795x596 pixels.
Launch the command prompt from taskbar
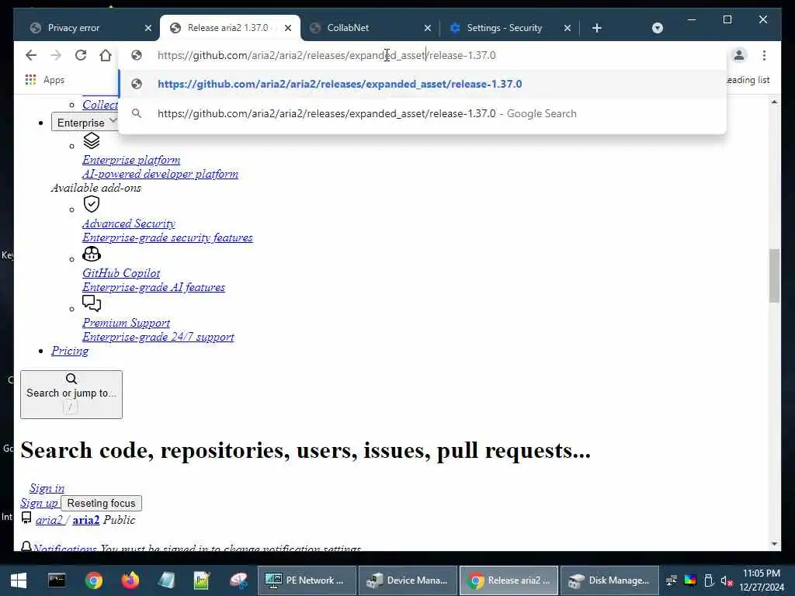point(57,580)
